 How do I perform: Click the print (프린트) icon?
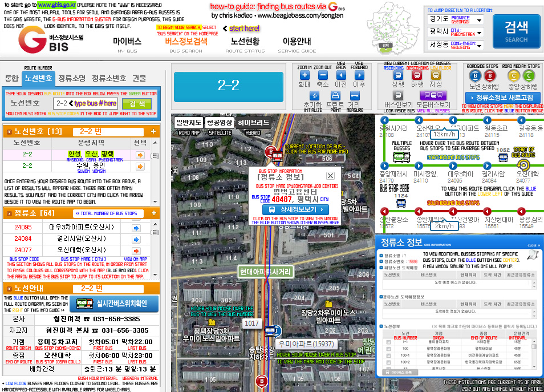click(x=335, y=96)
